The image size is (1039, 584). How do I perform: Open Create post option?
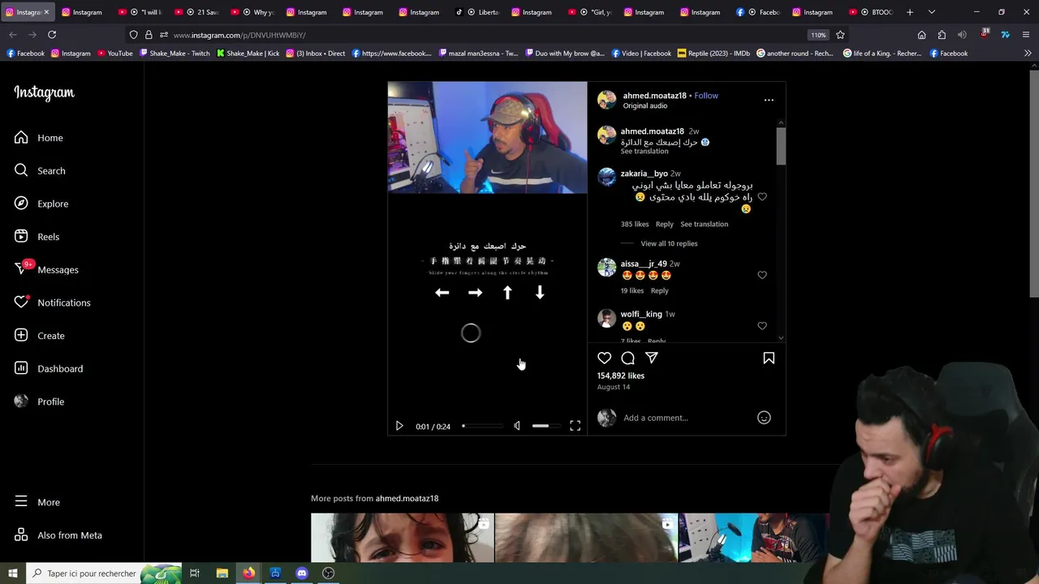(x=40, y=336)
